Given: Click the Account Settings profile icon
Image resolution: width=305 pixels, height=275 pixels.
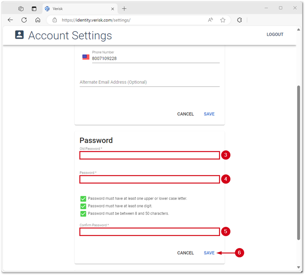Looking at the screenshot, I should 20,35.
